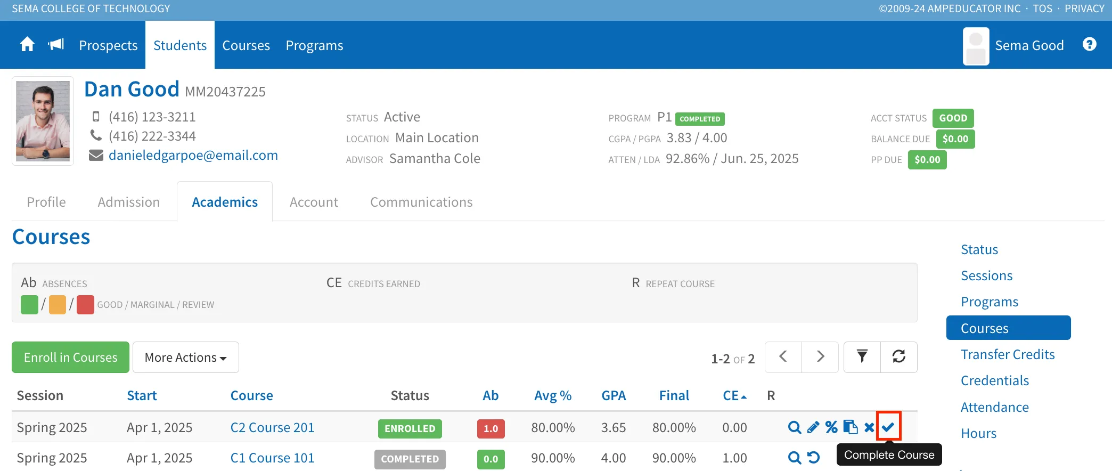Screen dimensions: 1112x471
Task: Edit C2 Course 201 with pencil icon
Action: [x=813, y=427]
